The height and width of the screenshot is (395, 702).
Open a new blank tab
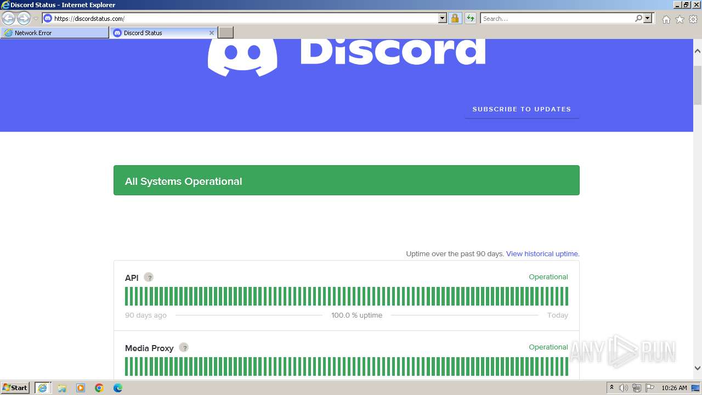pyautogui.click(x=226, y=33)
